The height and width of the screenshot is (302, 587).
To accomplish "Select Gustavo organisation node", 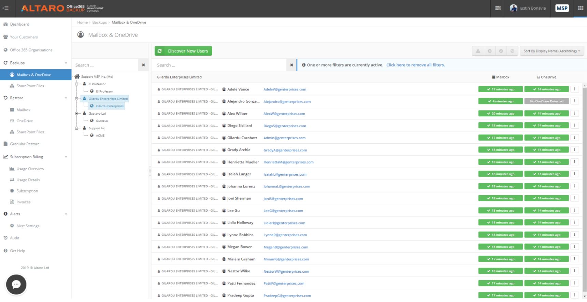I will click(x=99, y=121).
